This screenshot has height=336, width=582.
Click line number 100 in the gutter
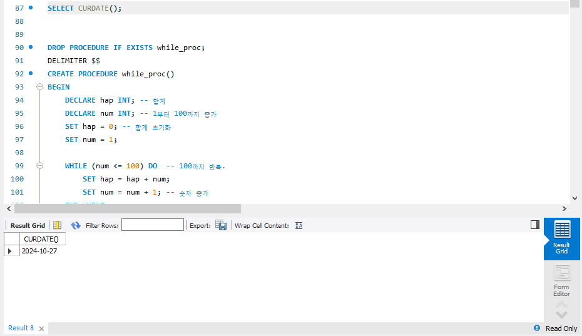pyautogui.click(x=17, y=179)
